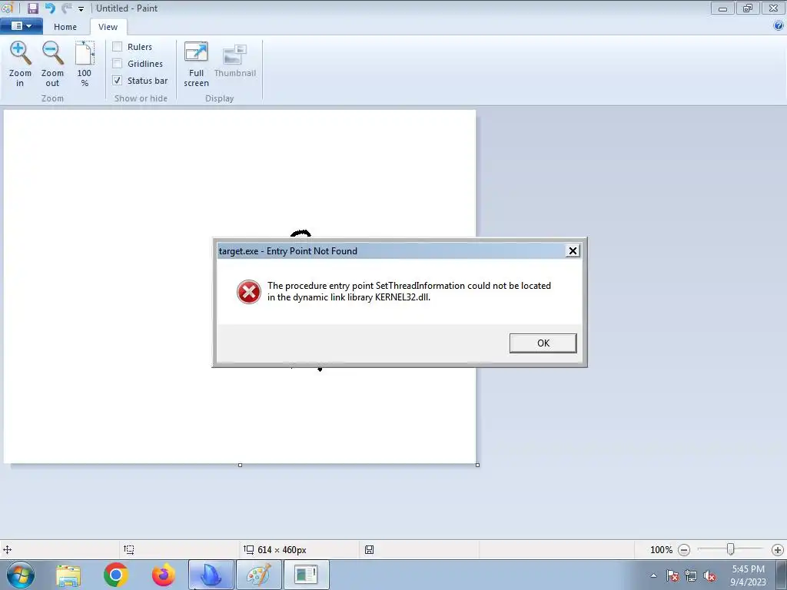Image resolution: width=787 pixels, height=590 pixels.
Task: Open the Paint file menu button
Action: (21, 26)
